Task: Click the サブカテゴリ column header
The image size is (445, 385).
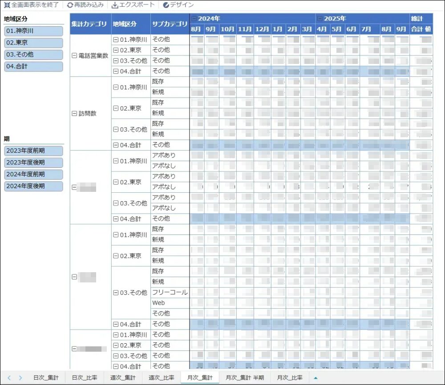Action: [170, 24]
